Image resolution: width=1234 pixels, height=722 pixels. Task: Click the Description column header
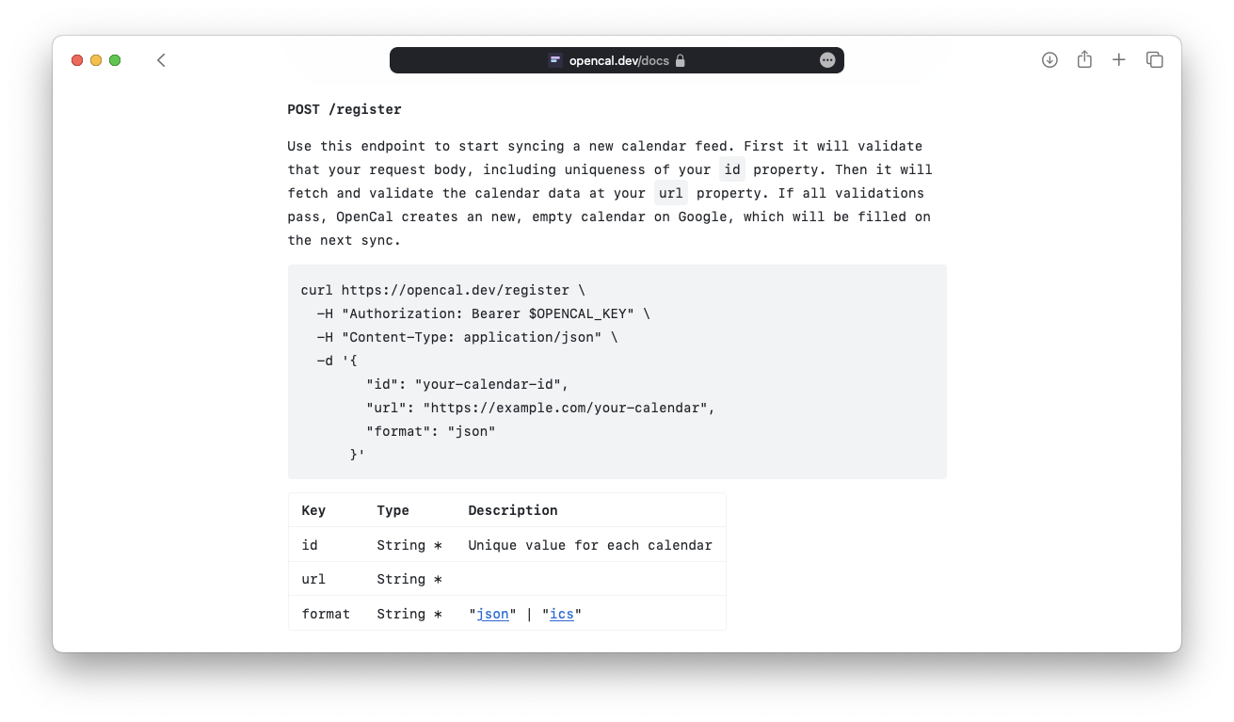513,510
